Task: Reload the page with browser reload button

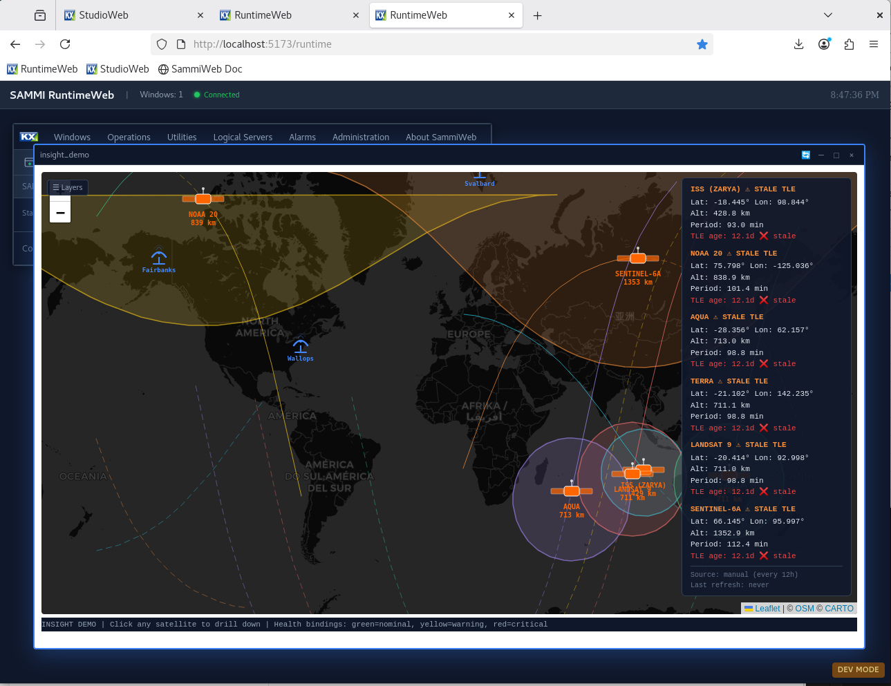Action: tap(65, 44)
